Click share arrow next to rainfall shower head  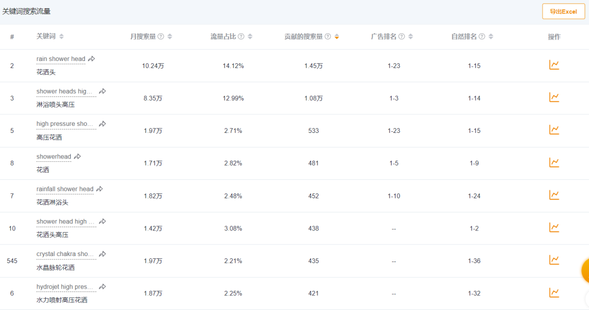click(99, 189)
